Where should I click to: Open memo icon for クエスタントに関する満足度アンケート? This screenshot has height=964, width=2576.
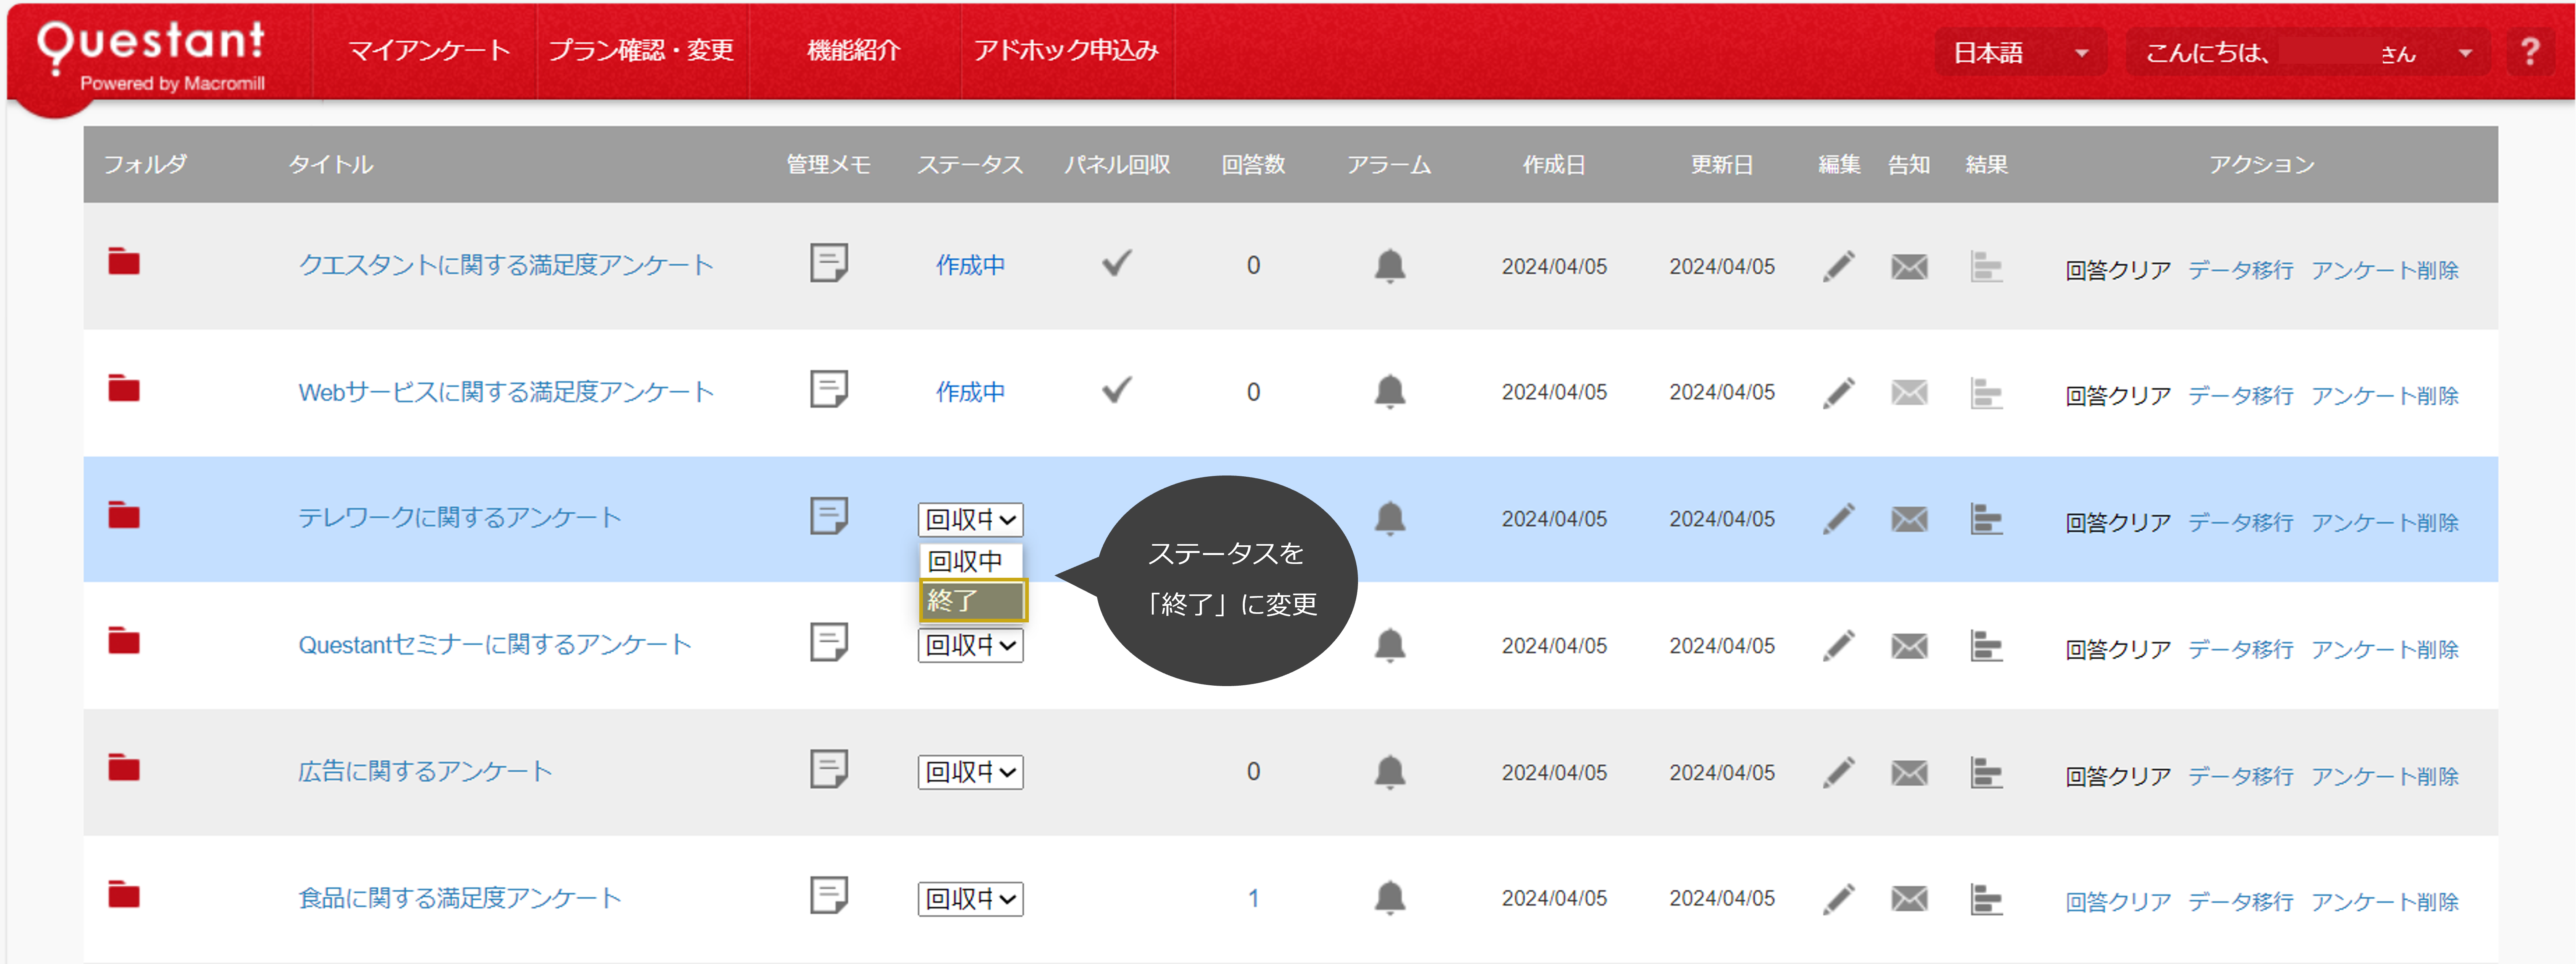(829, 263)
